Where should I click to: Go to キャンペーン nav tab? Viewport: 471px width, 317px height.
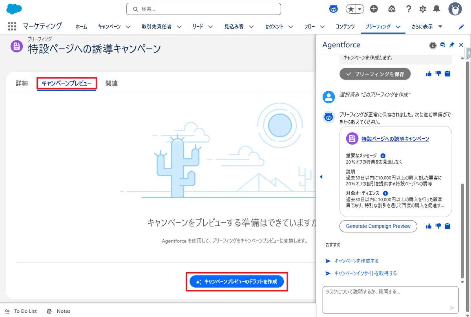pos(109,27)
